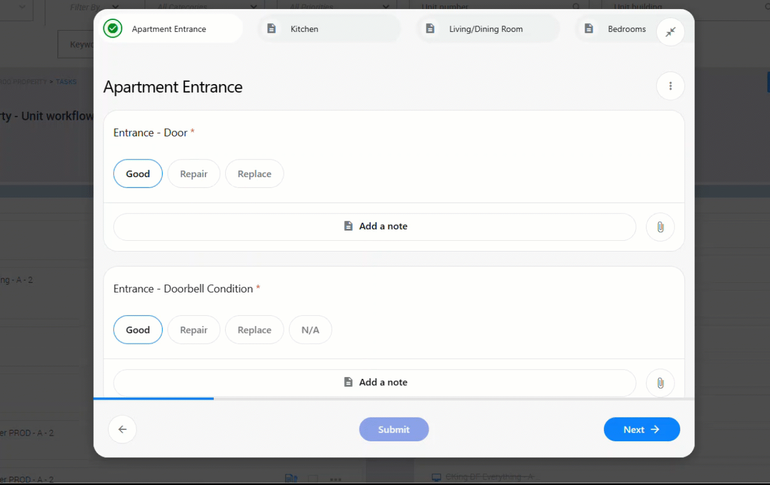Choose Repair for Doorbell Condition
The height and width of the screenshot is (485, 770).
click(193, 330)
